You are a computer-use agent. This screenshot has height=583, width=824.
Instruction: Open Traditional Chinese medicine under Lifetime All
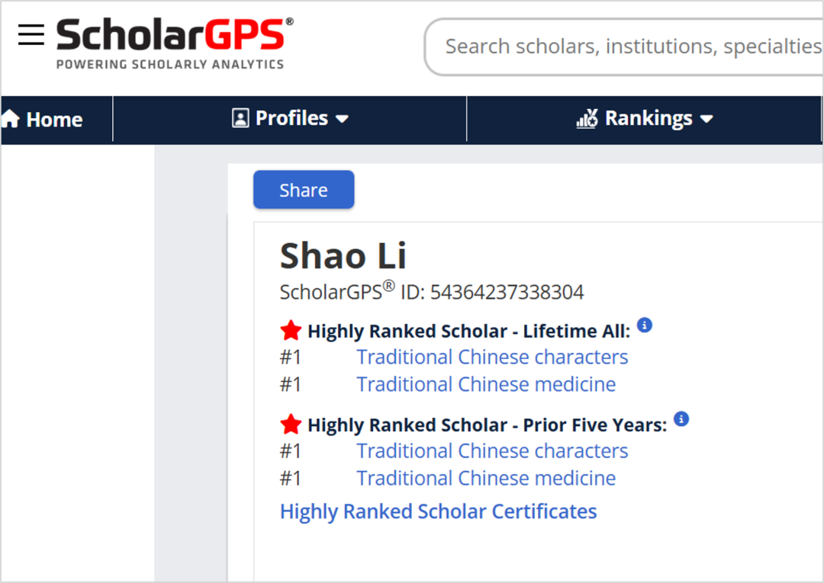tap(486, 384)
